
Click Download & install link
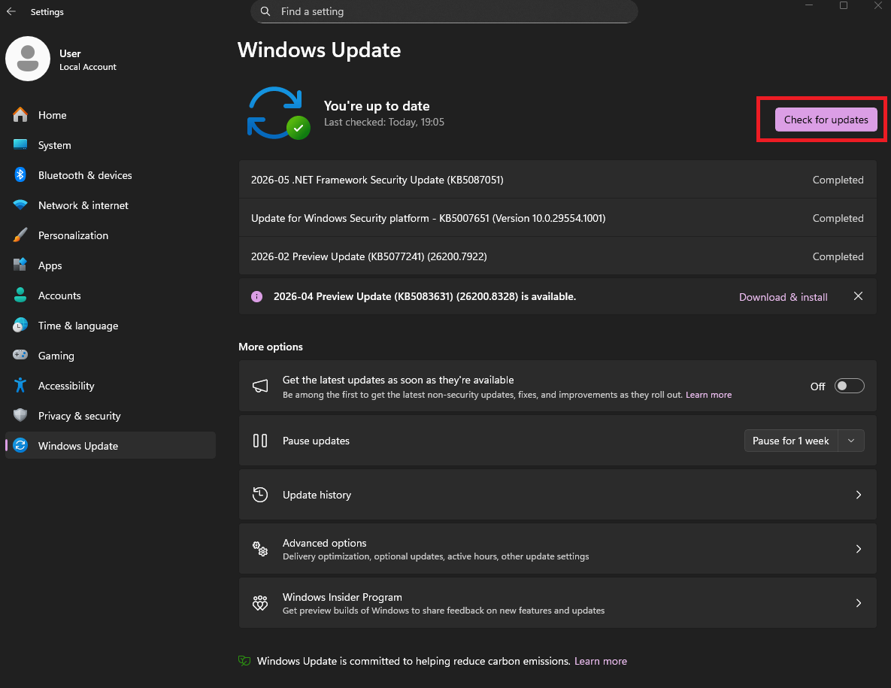[x=783, y=296]
